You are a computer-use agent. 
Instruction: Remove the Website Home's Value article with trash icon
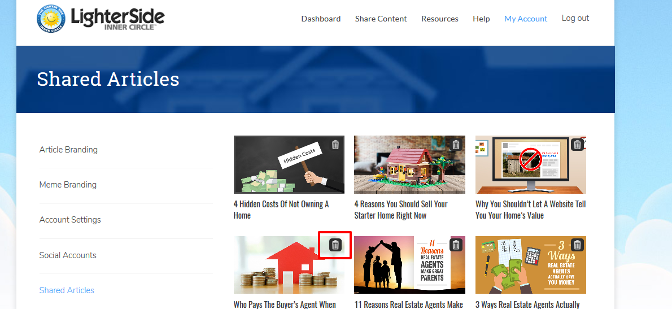point(577,145)
